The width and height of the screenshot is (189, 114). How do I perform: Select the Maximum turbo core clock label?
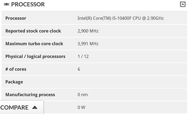pos(34,44)
